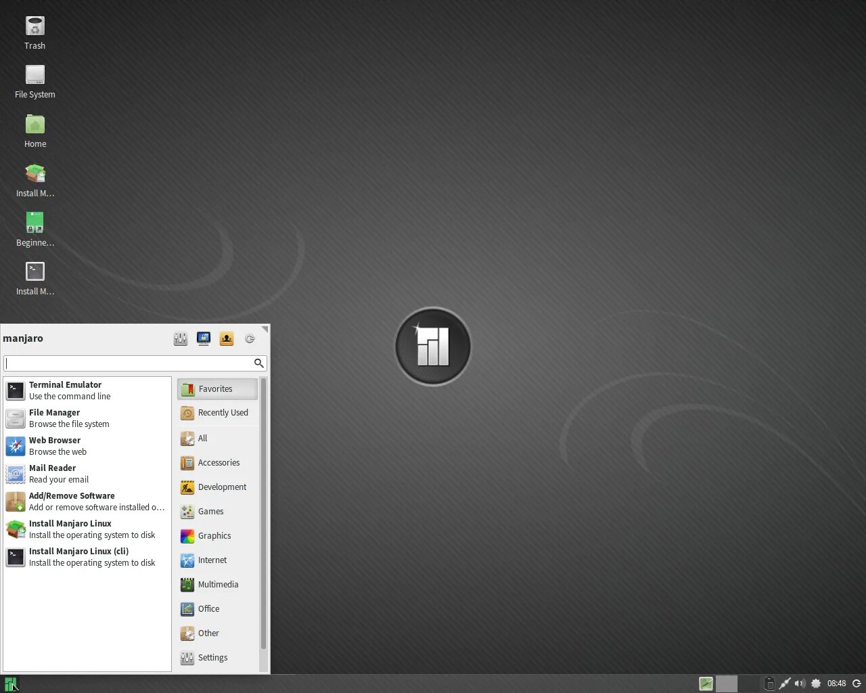
Task: Click the green workspace one pager thumbnail
Action: coord(706,684)
